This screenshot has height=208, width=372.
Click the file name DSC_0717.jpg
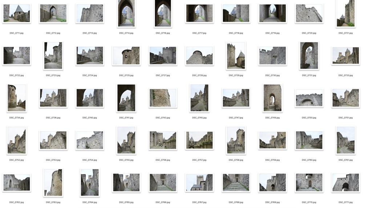pos(199,33)
